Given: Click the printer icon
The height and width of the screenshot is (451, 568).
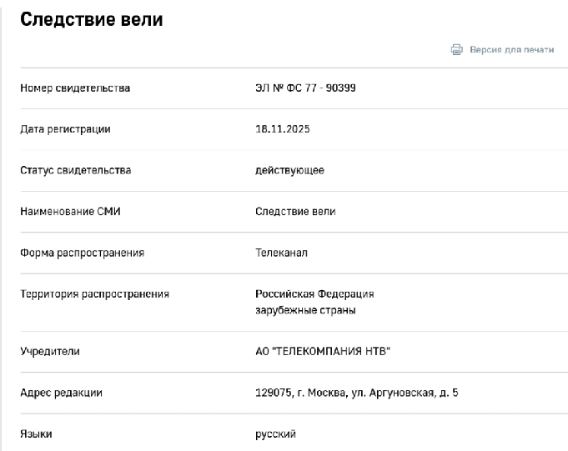Looking at the screenshot, I should [x=456, y=49].
